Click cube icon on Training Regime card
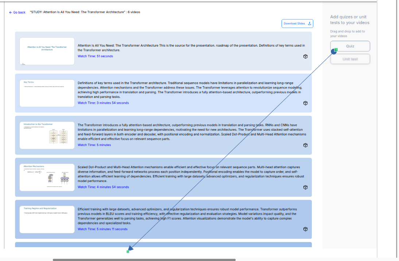Screen dimensions: 399x261 306,229
